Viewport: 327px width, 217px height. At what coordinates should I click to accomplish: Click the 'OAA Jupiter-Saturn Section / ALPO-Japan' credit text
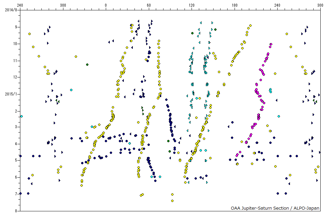275,208
